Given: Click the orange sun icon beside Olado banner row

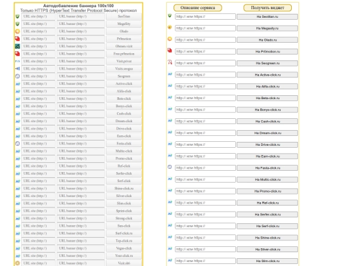Looking at the screenshot, I should [x=18, y=32].
